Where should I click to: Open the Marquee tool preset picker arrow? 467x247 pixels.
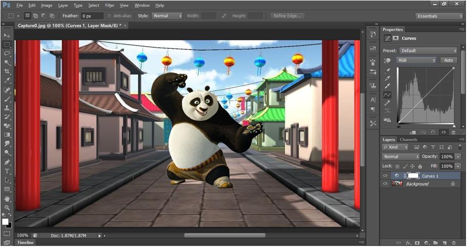tap(18, 16)
